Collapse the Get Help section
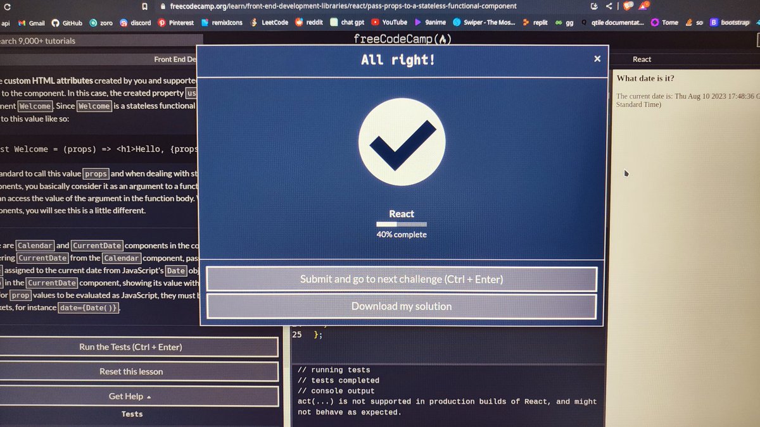 (132, 396)
